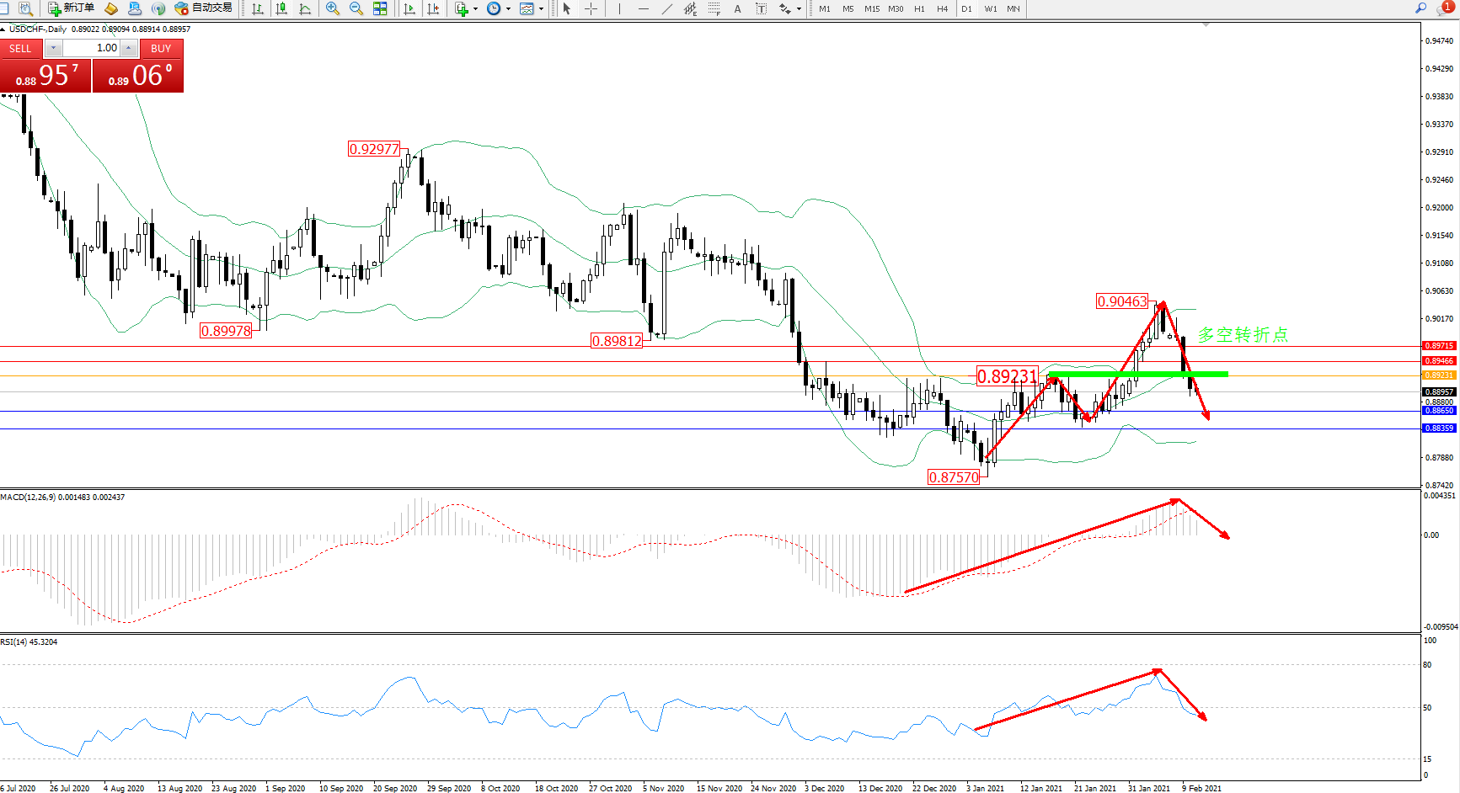Click the lot volume field showing 1.00
The height and width of the screenshot is (793, 1460).
point(93,48)
